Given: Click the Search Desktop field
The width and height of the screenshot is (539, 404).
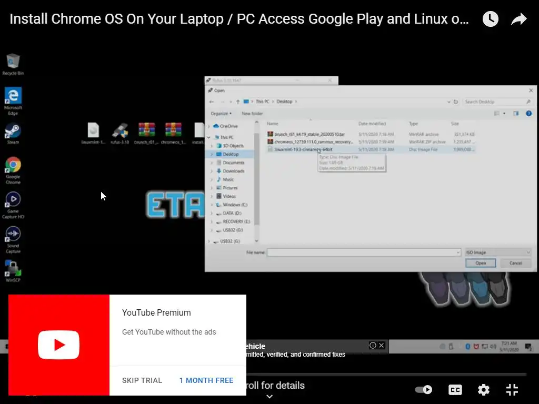Looking at the screenshot, I should tap(497, 102).
